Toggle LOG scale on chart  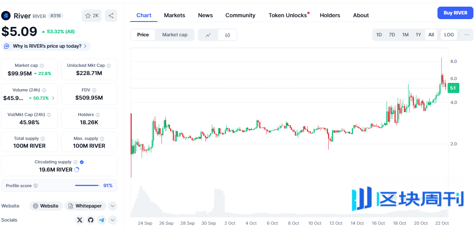coord(449,35)
